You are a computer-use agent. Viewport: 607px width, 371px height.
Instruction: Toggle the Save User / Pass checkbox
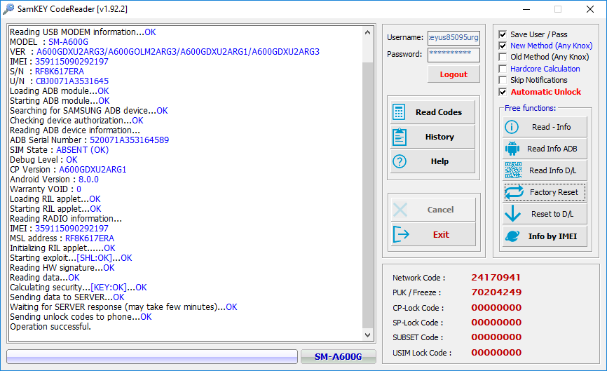click(503, 34)
